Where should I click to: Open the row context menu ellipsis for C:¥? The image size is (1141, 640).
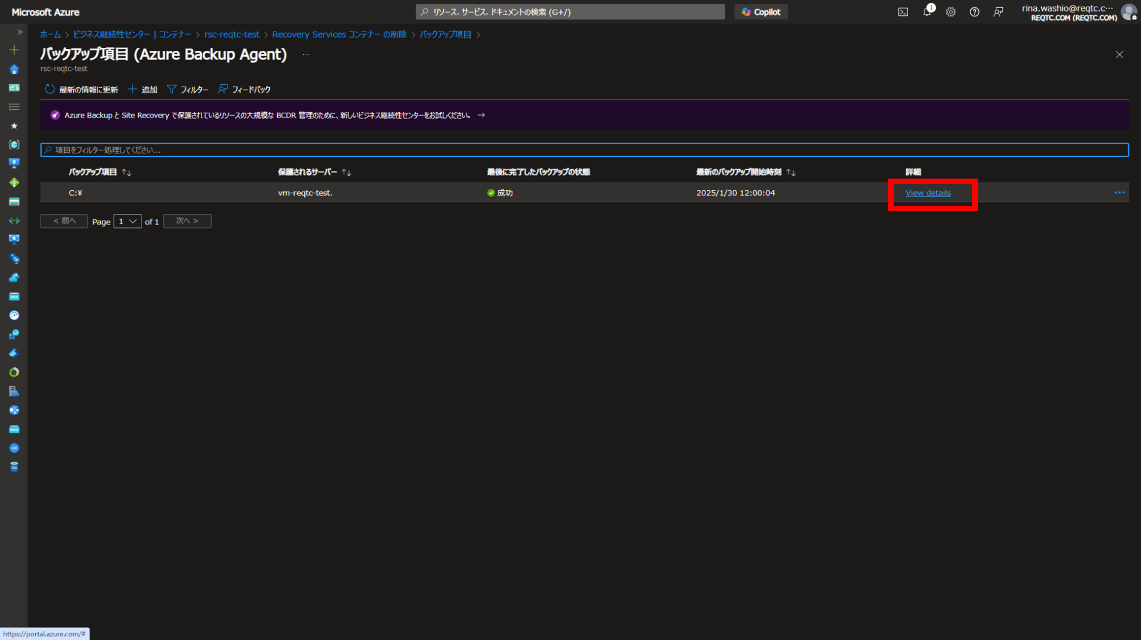tap(1119, 193)
